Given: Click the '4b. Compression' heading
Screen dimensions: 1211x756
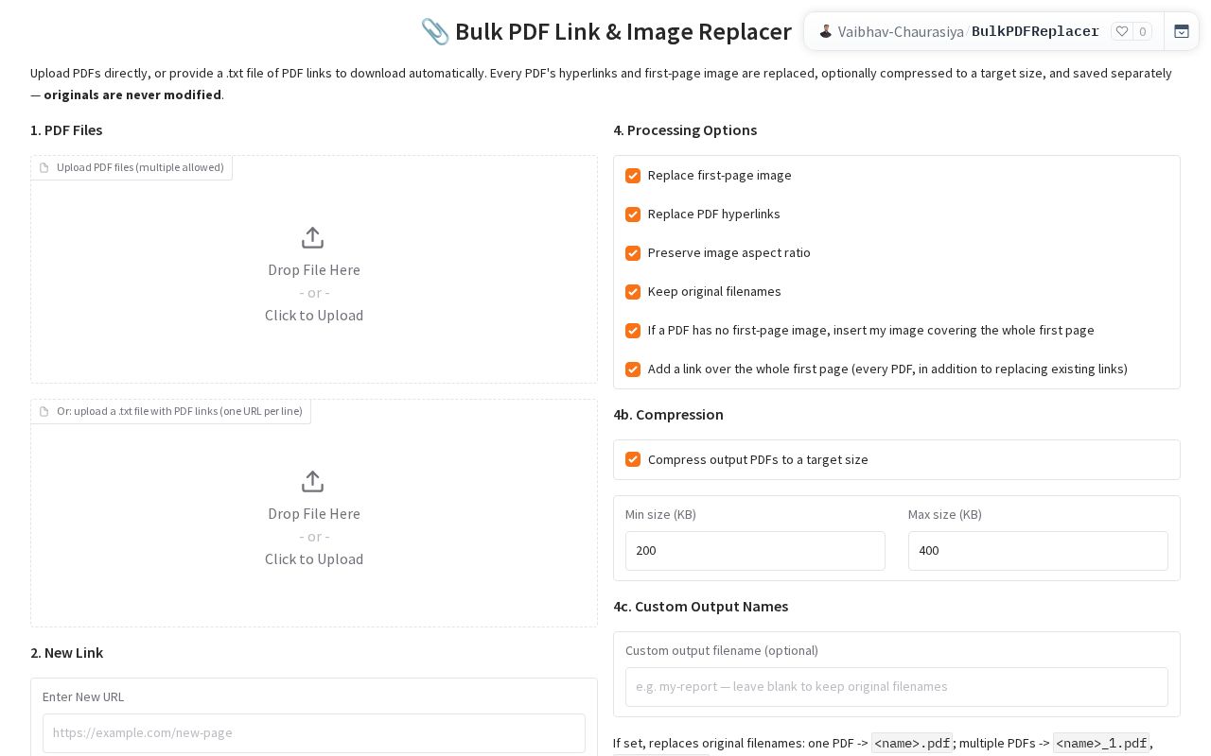Looking at the screenshot, I should coord(668,414).
